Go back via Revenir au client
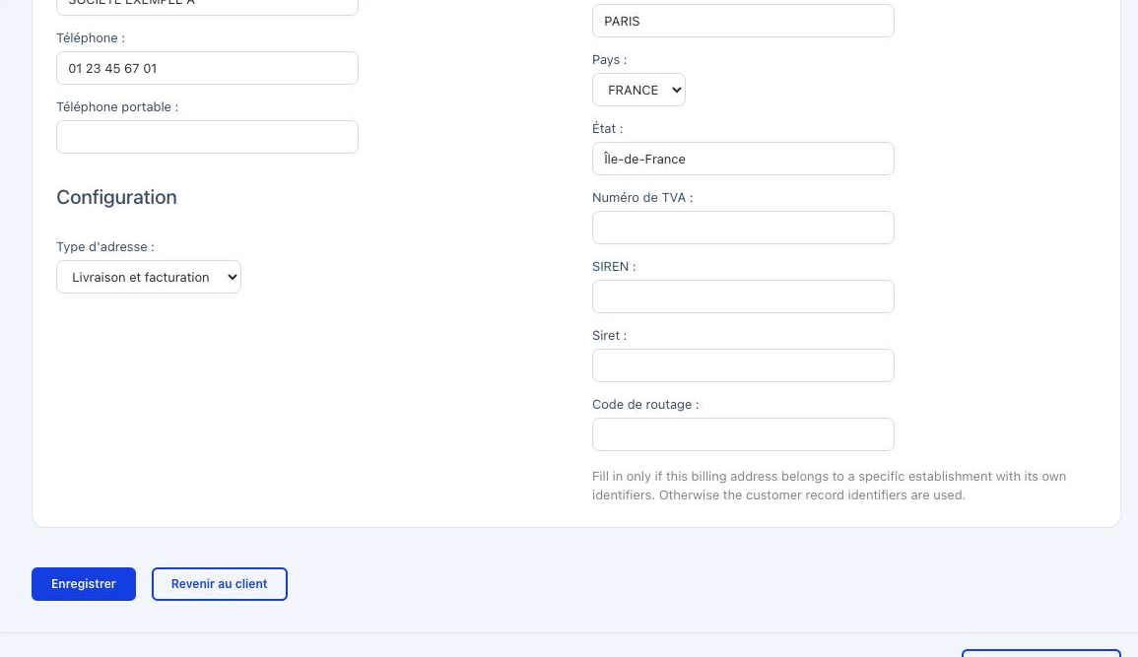This screenshot has height=657, width=1138. 219,584
